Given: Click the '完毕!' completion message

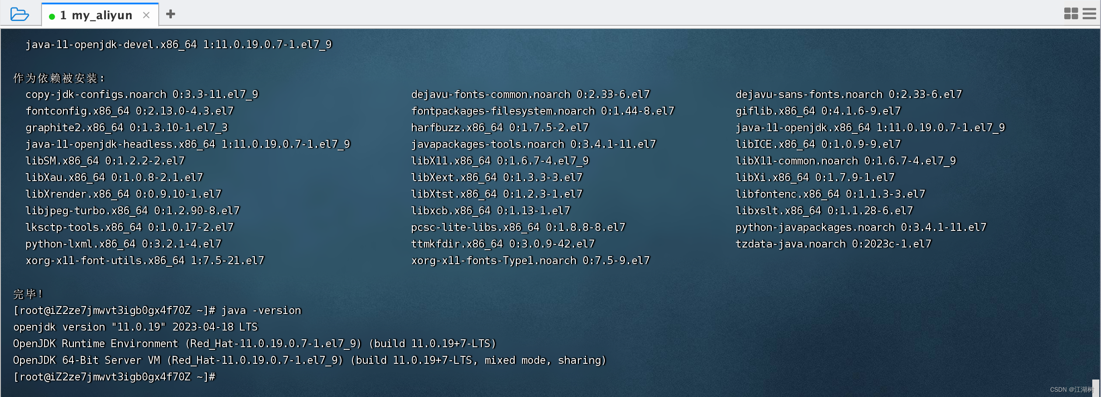Looking at the screenshot, I should 28,294.
